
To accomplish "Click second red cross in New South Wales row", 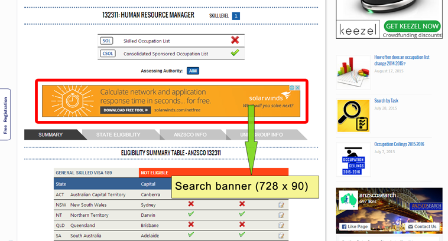I will tap(242, 204).
